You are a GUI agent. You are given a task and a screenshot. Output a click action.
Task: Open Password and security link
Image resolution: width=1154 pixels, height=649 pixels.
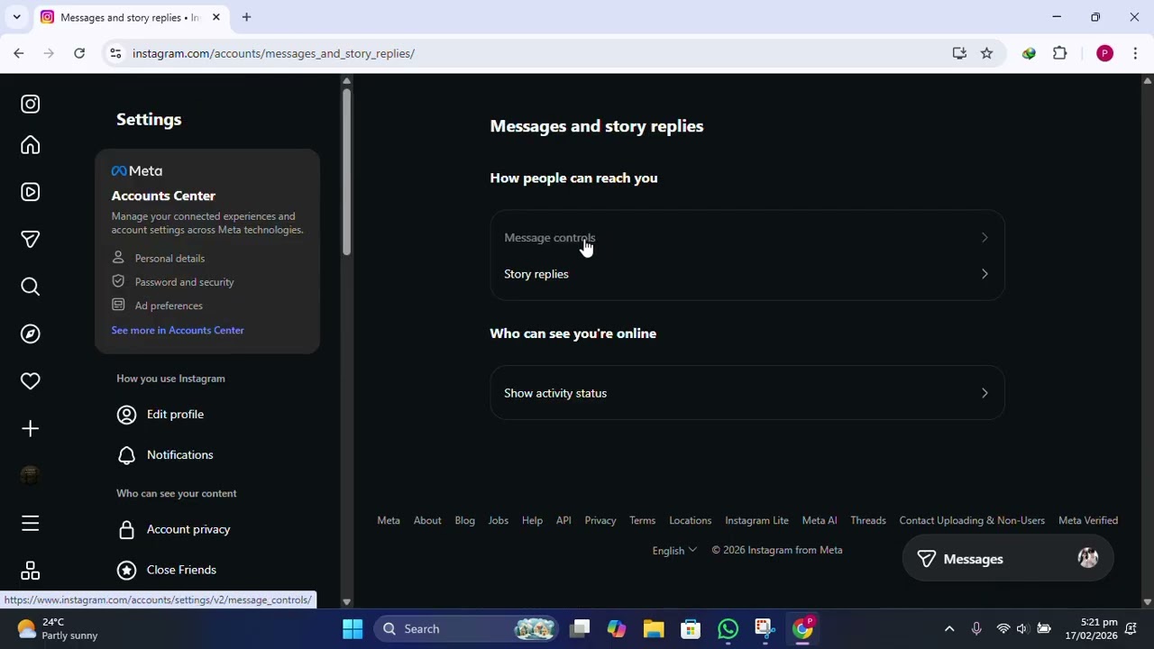[184, 282]
